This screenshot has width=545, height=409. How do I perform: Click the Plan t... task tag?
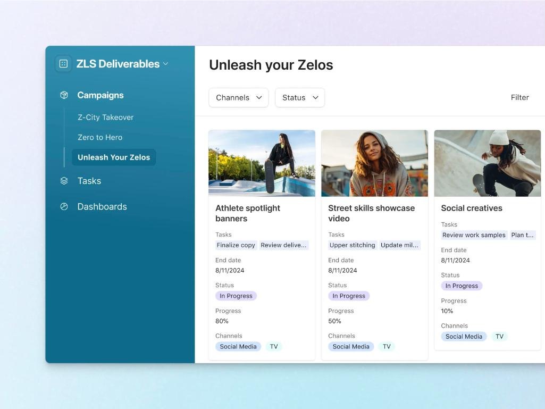coord(523,235)
